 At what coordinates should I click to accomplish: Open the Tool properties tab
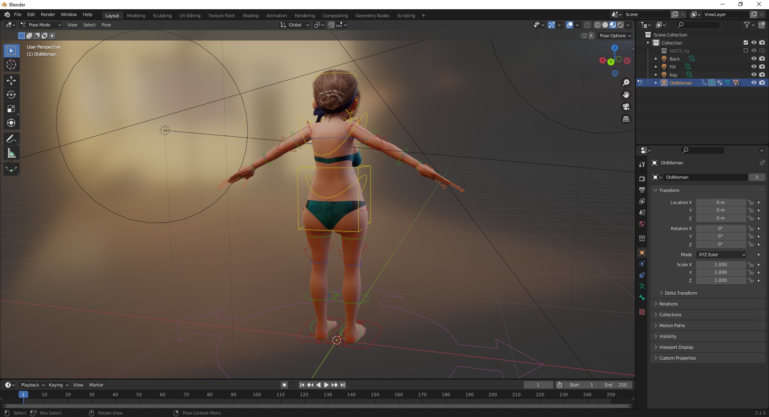tap(642, 164)
